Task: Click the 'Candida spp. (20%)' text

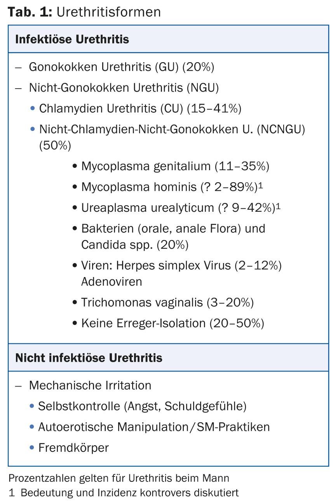Action: [134, 245]
